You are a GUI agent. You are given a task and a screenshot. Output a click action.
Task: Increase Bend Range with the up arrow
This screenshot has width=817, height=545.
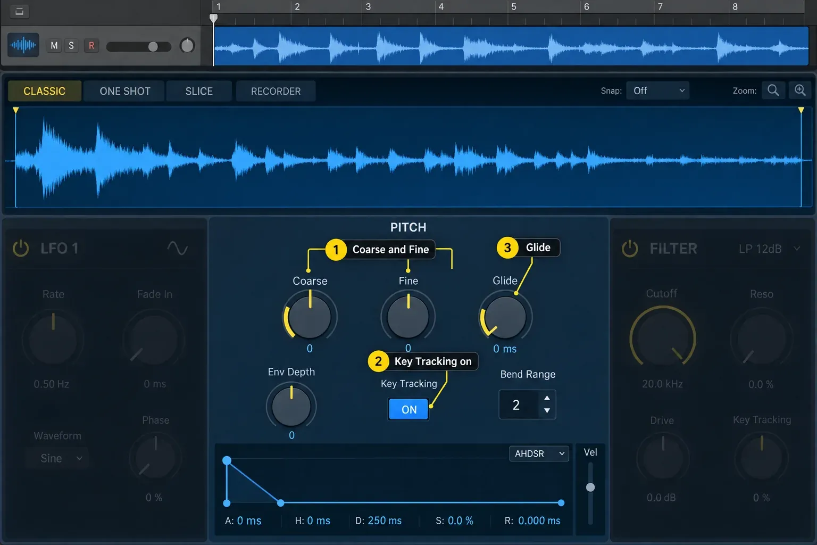click(547, 398)
